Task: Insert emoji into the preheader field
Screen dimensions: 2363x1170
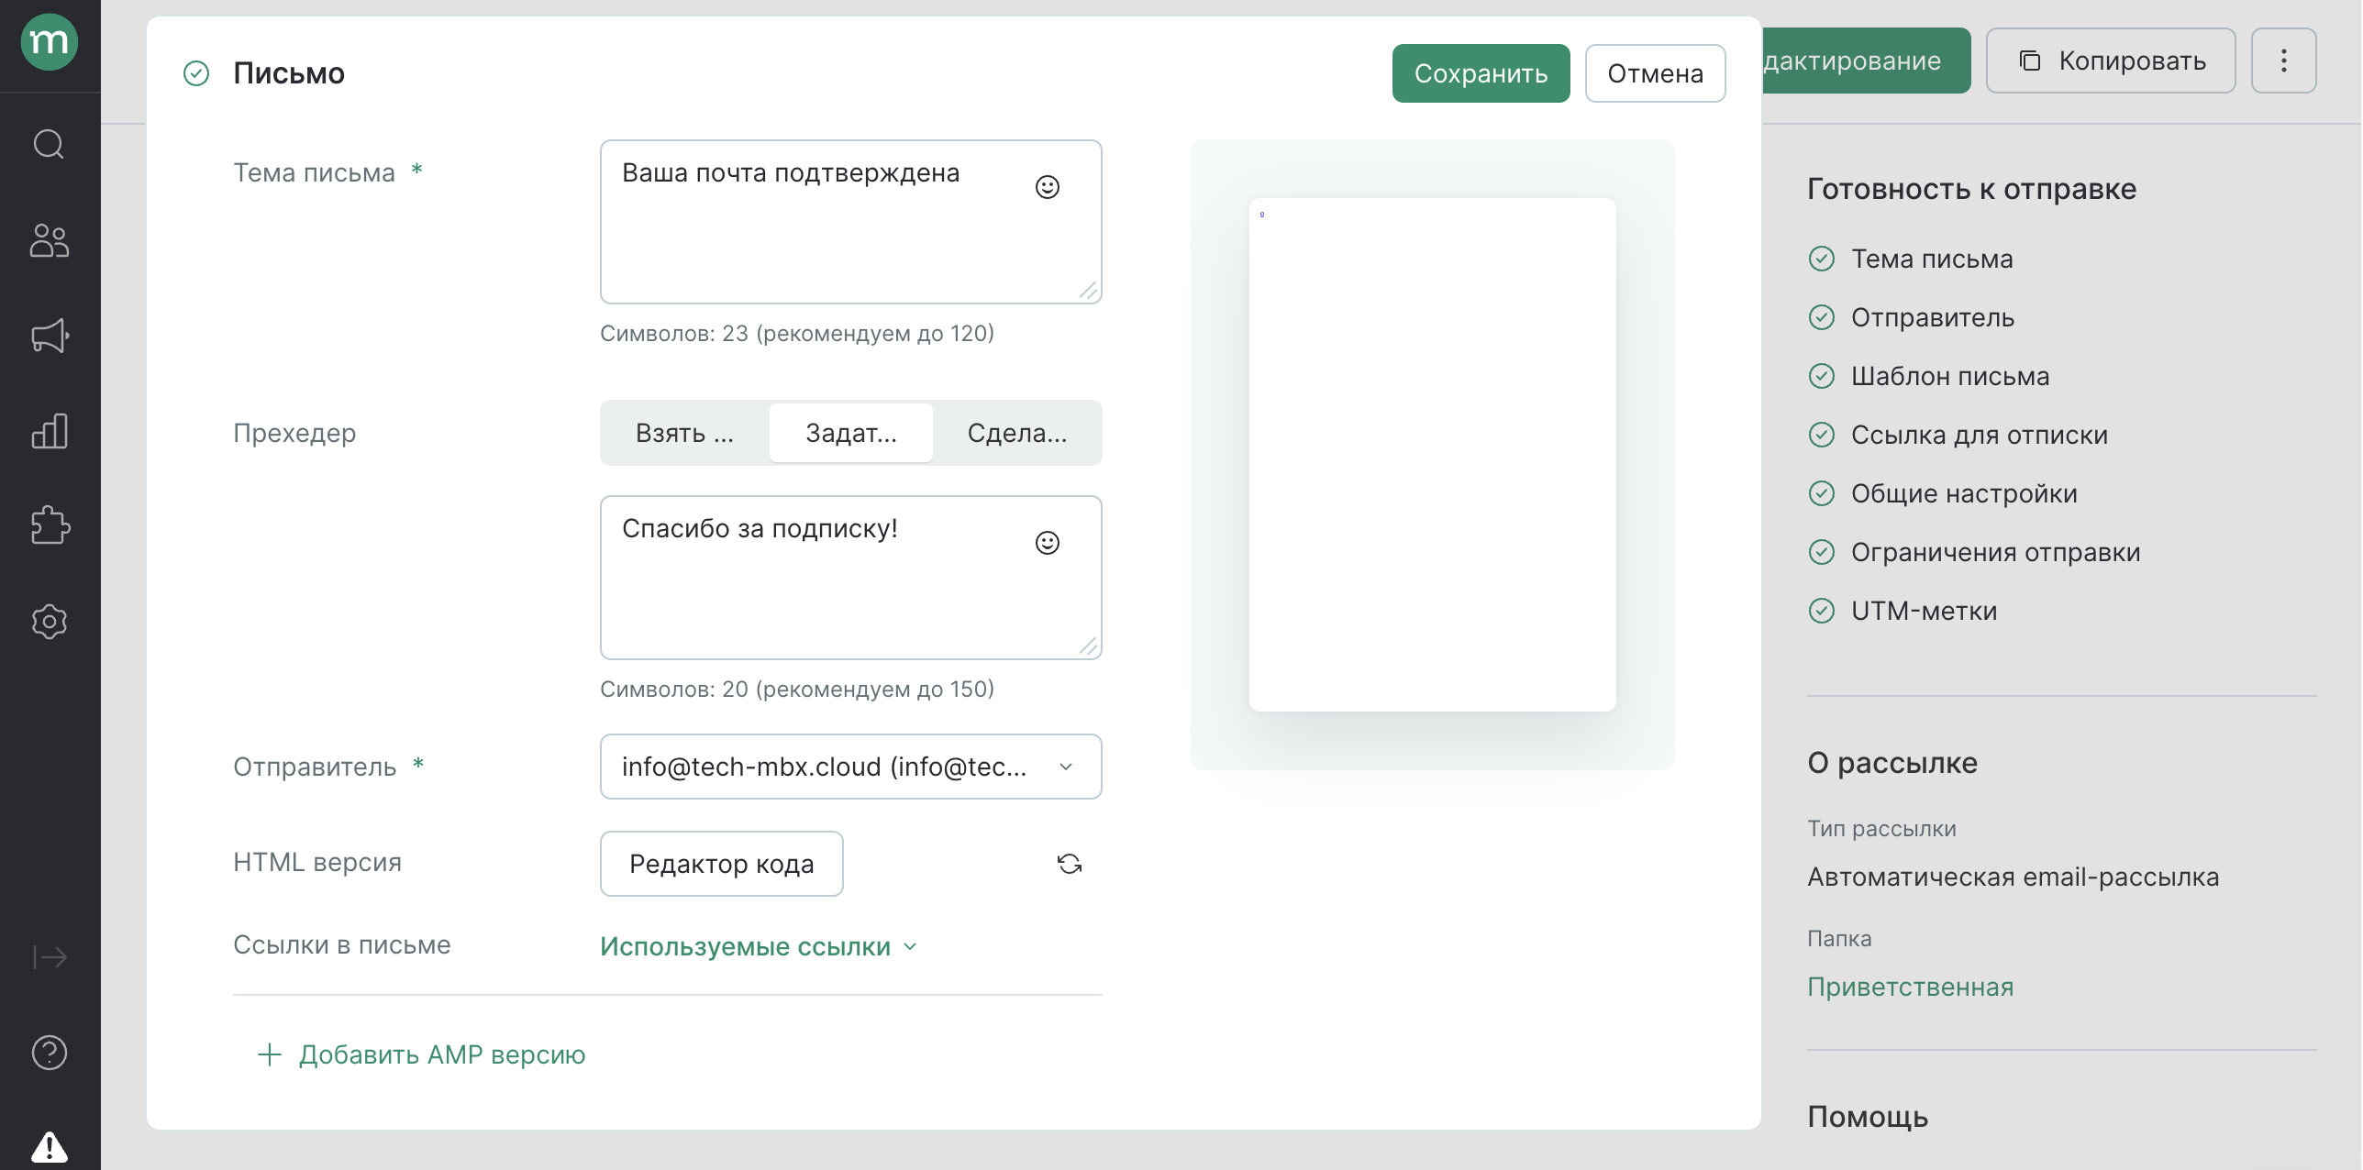Action: click(1048, 543)
